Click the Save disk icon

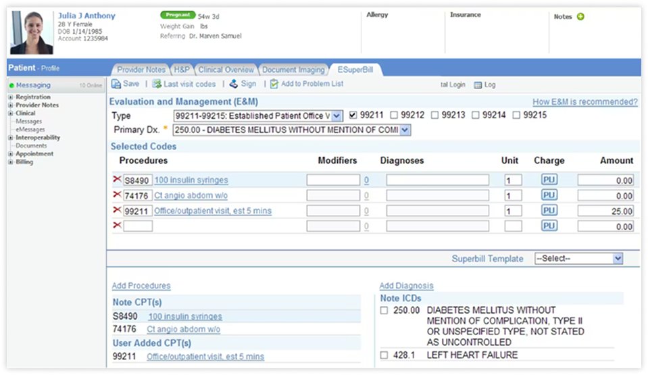(x=116, y=84)
